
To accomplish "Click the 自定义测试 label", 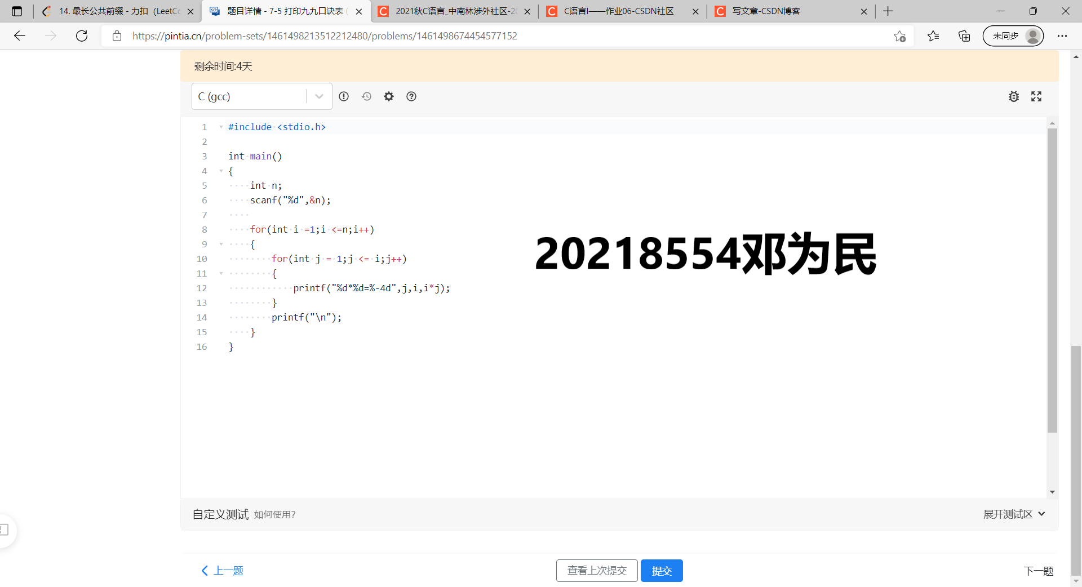I will tap(220, 514).
